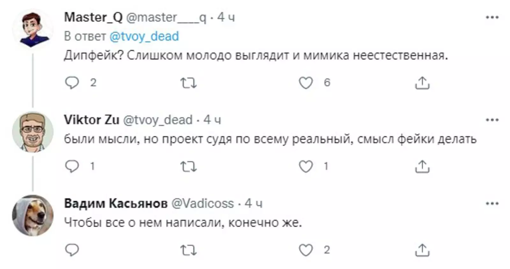Reply to Master_Q's tweet
This screenshot has width=510, height=269.
tap(72, 83)
